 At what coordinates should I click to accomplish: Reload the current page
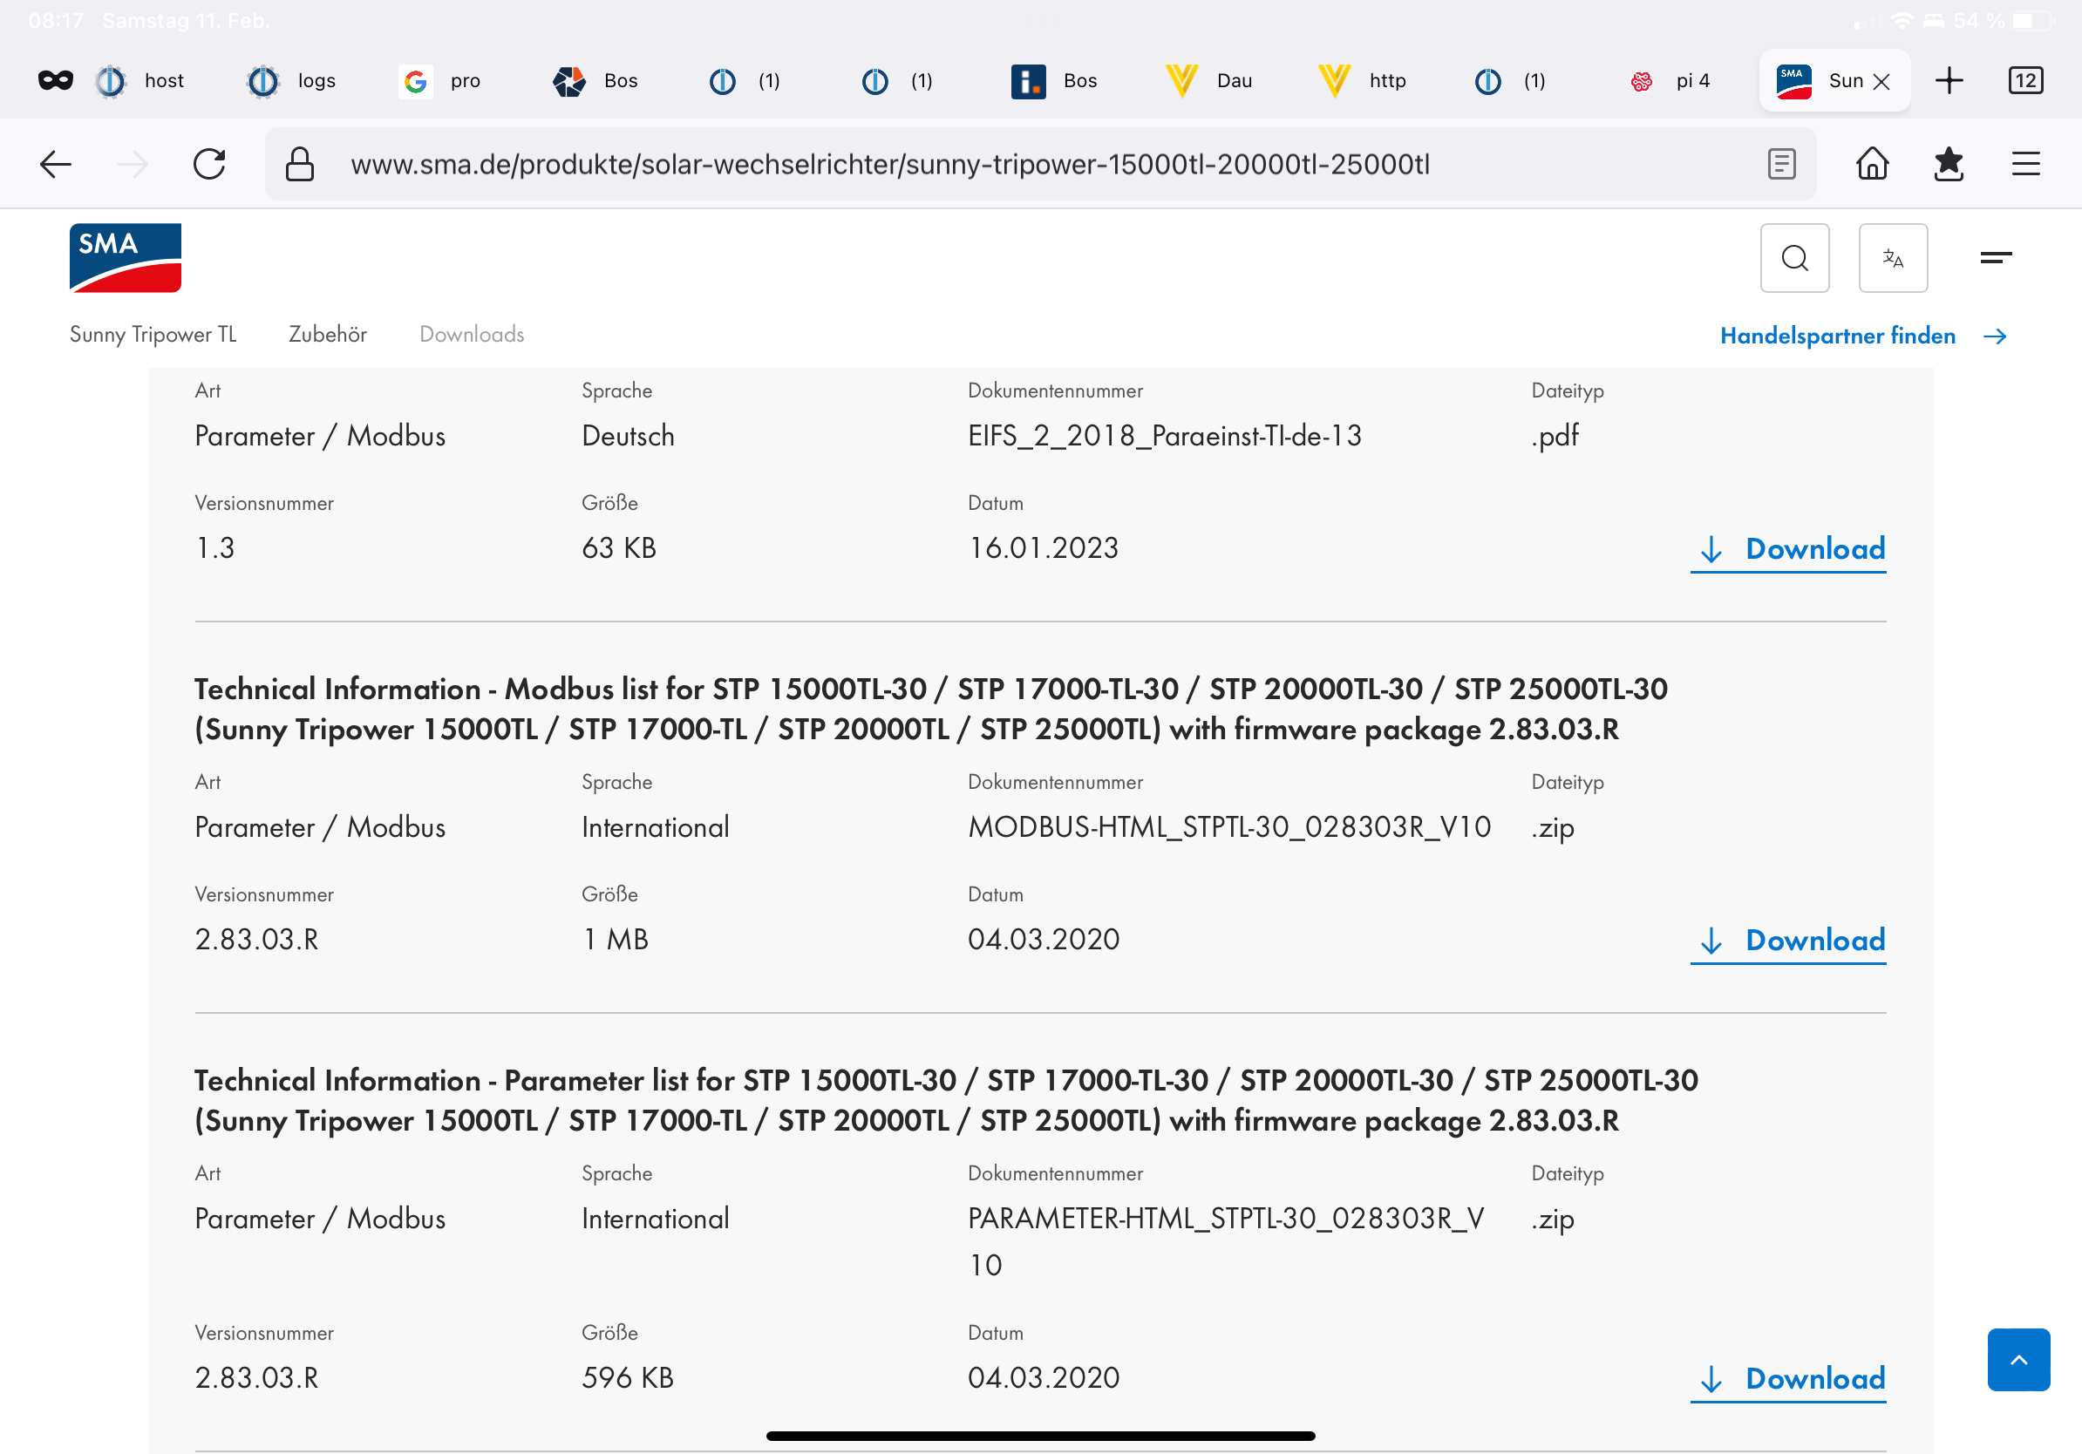(x=209, y=164)
